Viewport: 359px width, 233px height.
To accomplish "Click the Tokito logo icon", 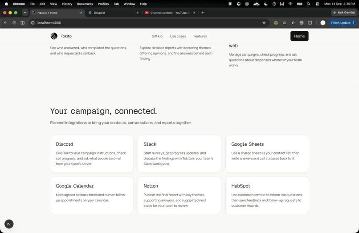I will (x=54, y=36).
